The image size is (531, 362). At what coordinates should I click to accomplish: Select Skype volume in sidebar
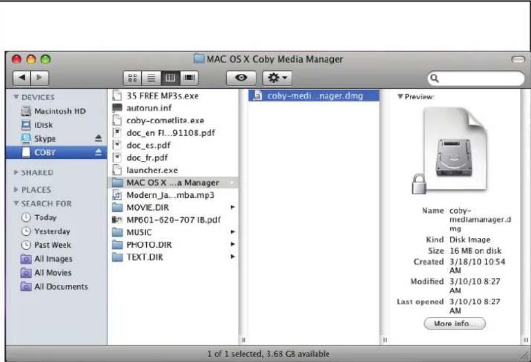click(x=56, y=139)
